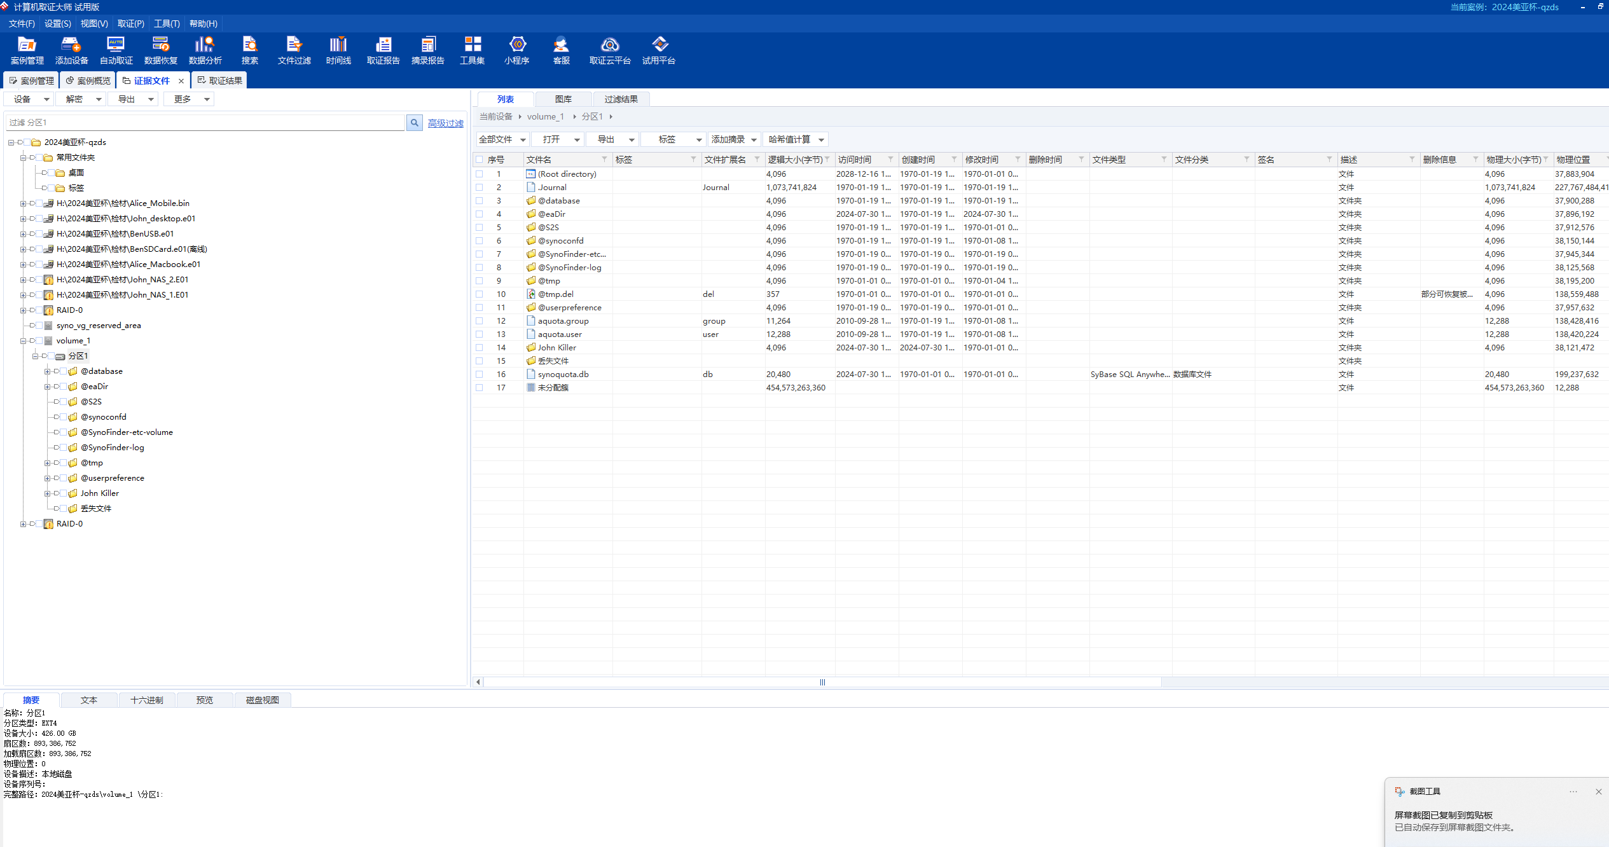This screenshot has width=1609, height=847.
Task: Click the horizontal scrollbar thumb of file list
Action: point(822,682)
